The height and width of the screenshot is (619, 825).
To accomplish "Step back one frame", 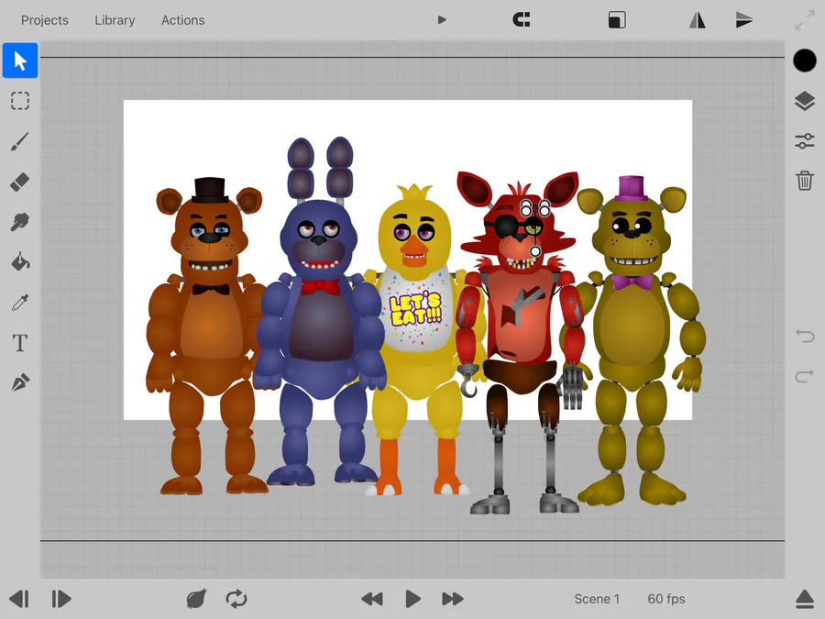I will [19, 599].
